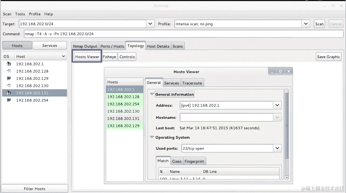Start the scan with Scan button
Viewport: 346px width, 193px height.
319,24
